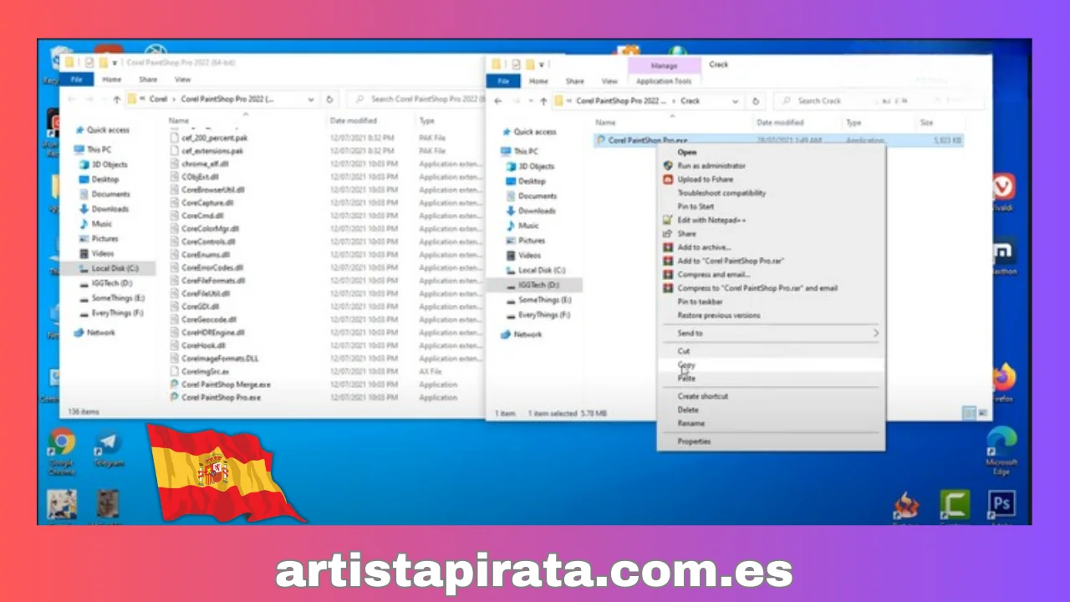The image size is (1070, 602).
Task: Select Corel PaintShop Merge.exe file
Action: (x=226, y=385)
